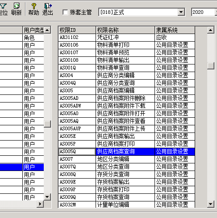The height and width of the screenshot is (218, 217).
Task: Open the 帮助 help icon
Action: (x=34, y=6)
